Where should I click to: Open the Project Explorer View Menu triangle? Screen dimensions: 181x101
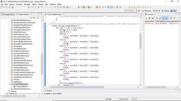(x=42, y=17)
